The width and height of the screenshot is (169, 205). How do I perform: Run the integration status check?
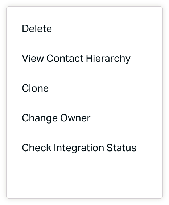[x=84, y=148]
